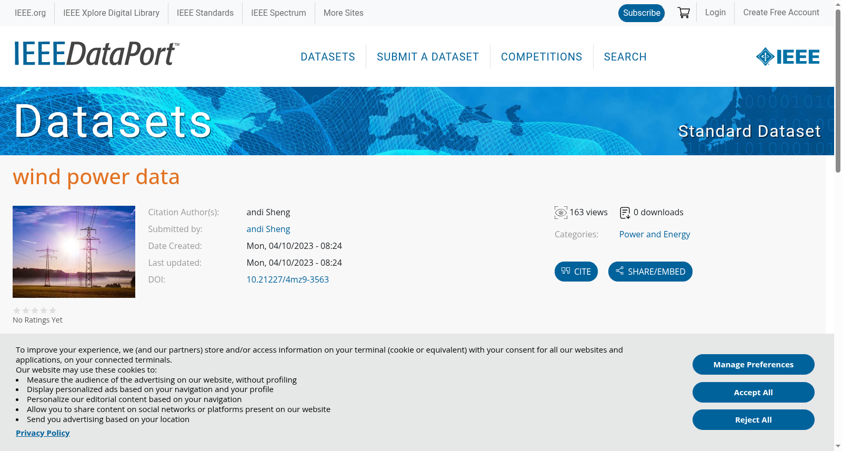Click the Categories label
The height and width of the screenshot is (451, 842).
pos(576,234)
